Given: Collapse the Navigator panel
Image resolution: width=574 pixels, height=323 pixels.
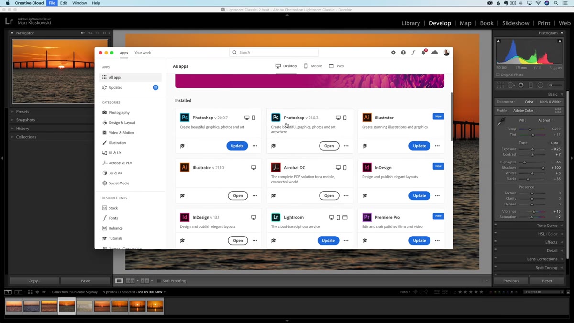Looking at the screenshot, I should (12, 33).
